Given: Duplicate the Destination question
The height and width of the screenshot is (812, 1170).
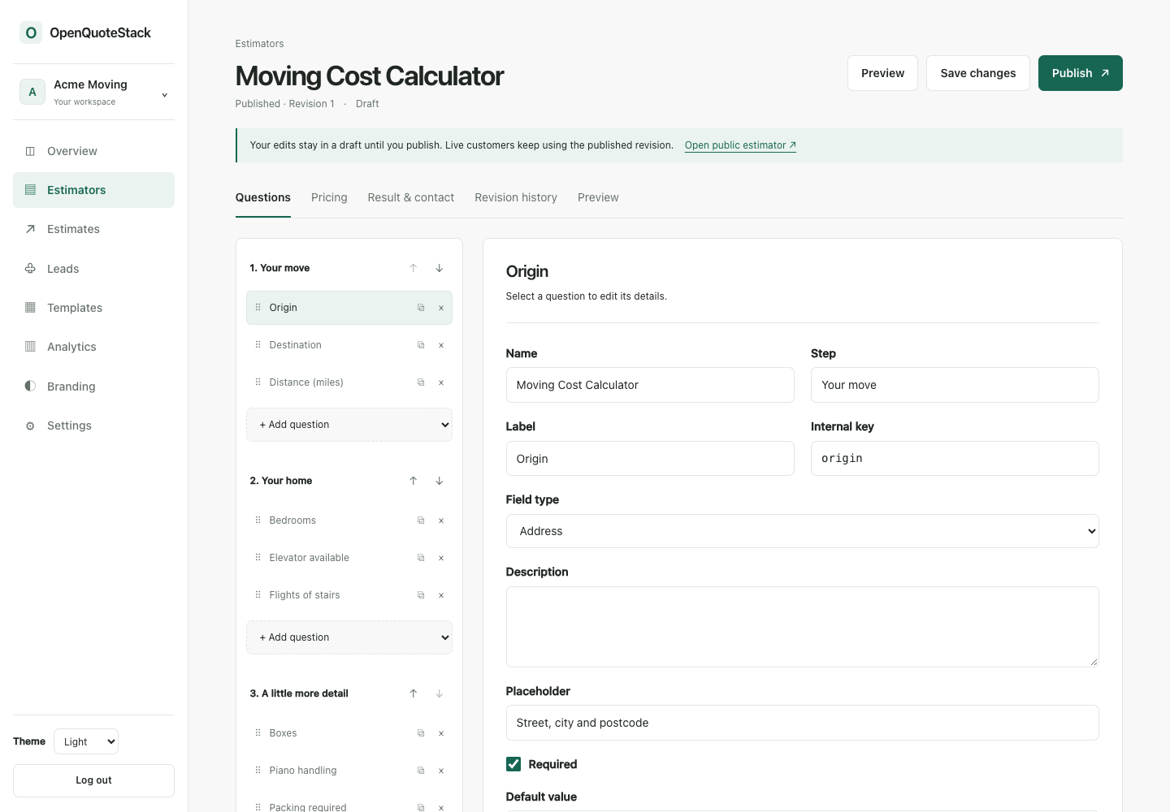Looking at the screenshot, I should point(421,345).
